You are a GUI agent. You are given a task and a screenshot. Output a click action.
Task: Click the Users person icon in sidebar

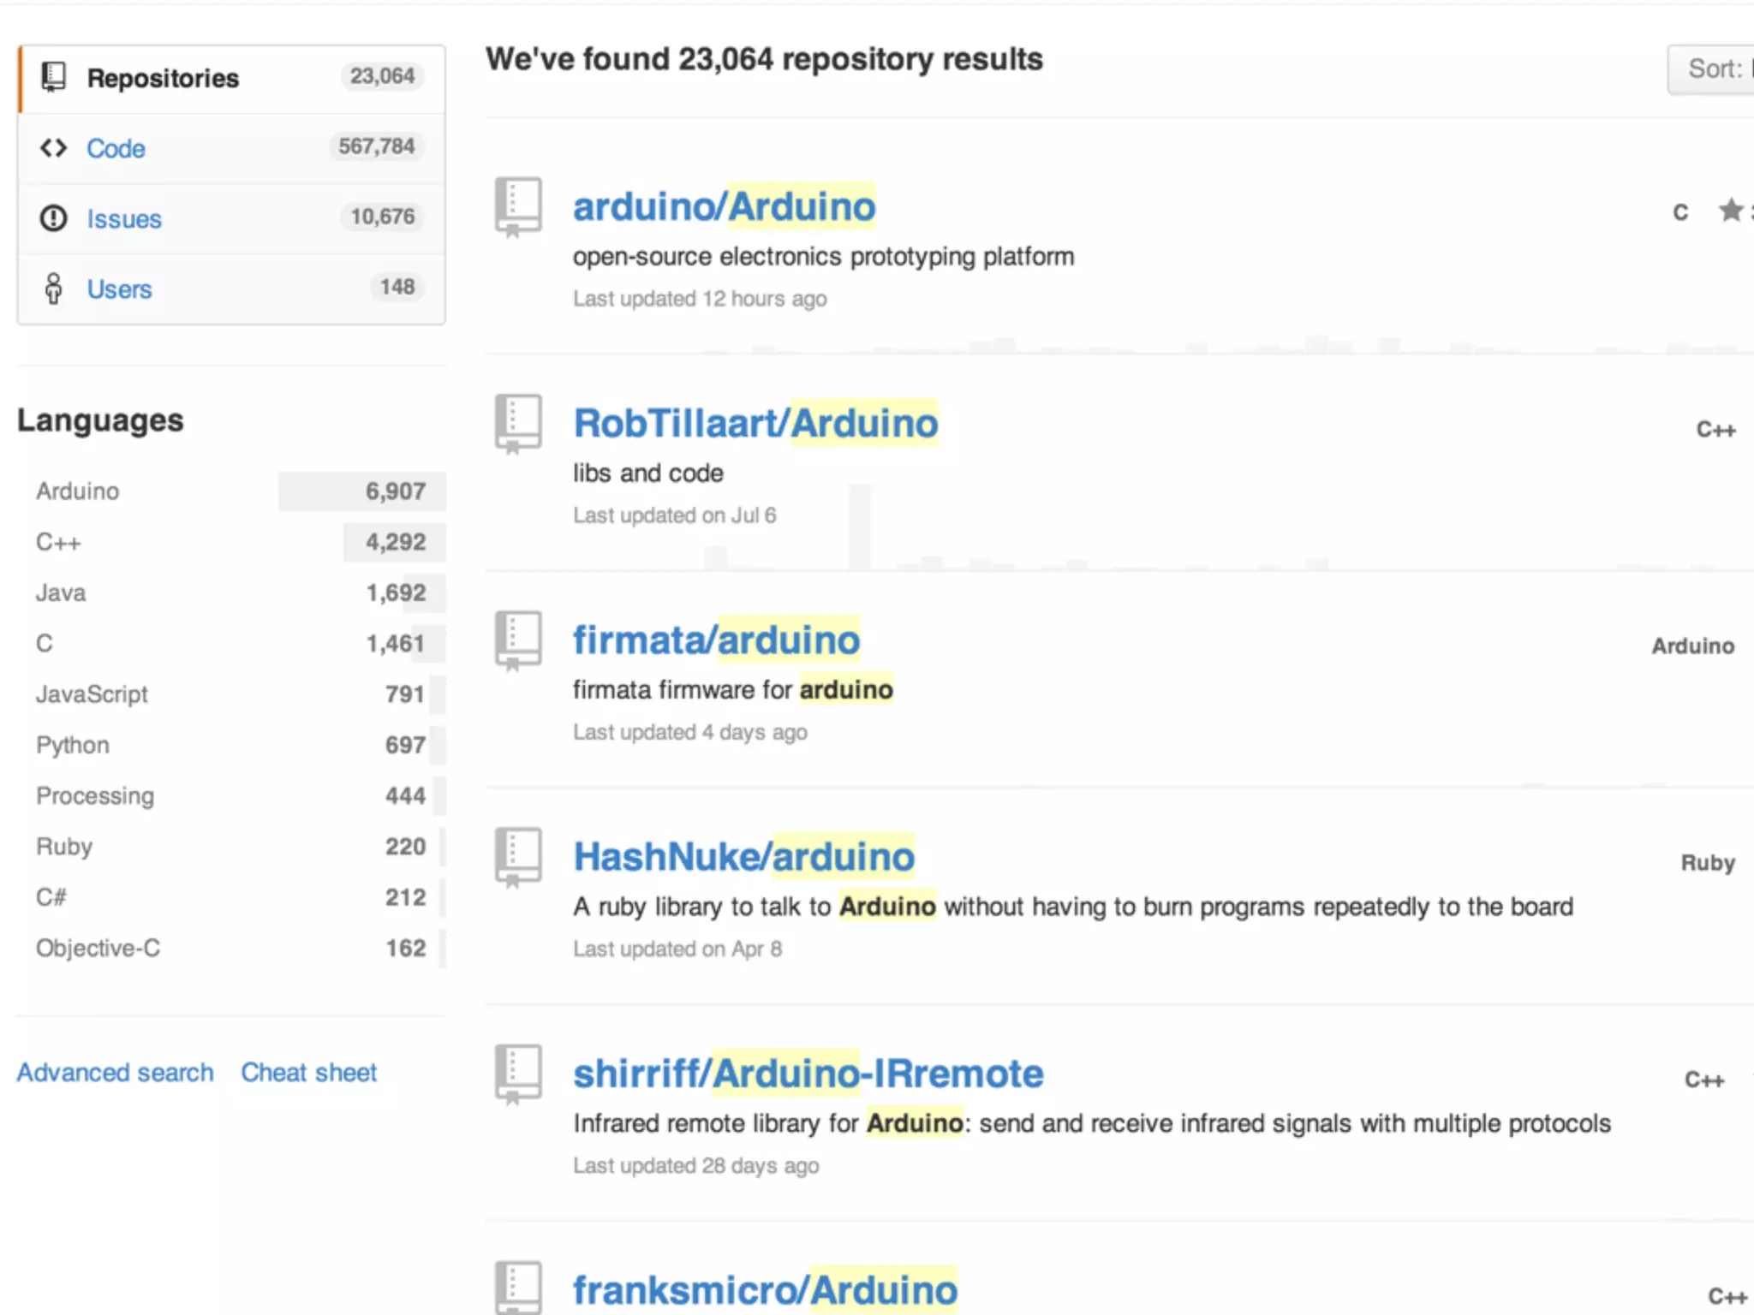tap(53, 289)
